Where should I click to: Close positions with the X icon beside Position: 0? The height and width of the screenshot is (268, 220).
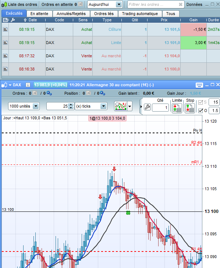[88, 93]
